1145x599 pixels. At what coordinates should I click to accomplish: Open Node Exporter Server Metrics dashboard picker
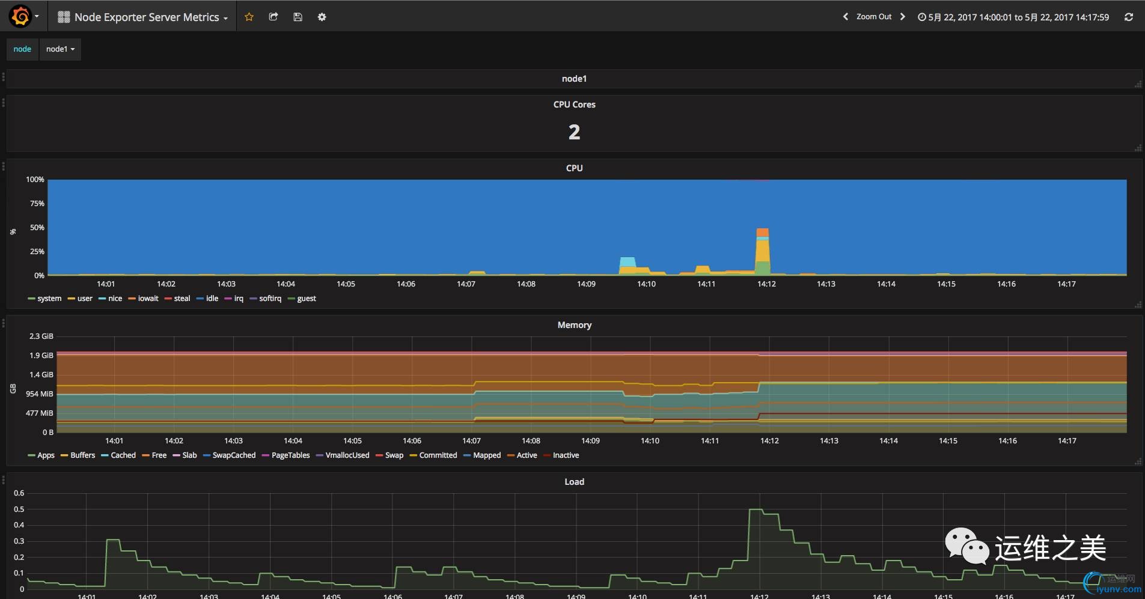point(143,17)
